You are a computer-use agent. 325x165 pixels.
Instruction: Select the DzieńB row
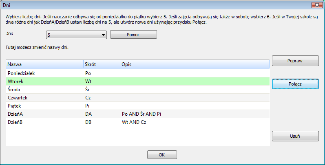(x=138, y=122)
